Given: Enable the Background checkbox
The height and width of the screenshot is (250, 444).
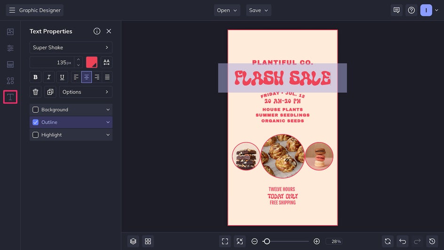Looking at the screenshot, I should coord(36,110).
